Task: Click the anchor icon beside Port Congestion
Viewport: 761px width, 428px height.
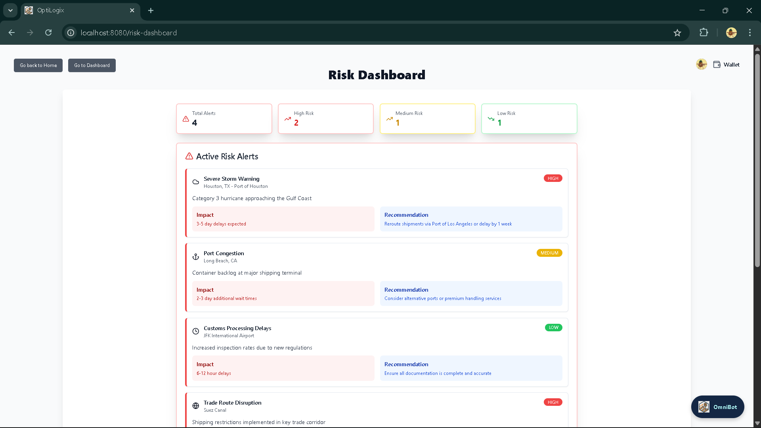Action: pos(196,257)
